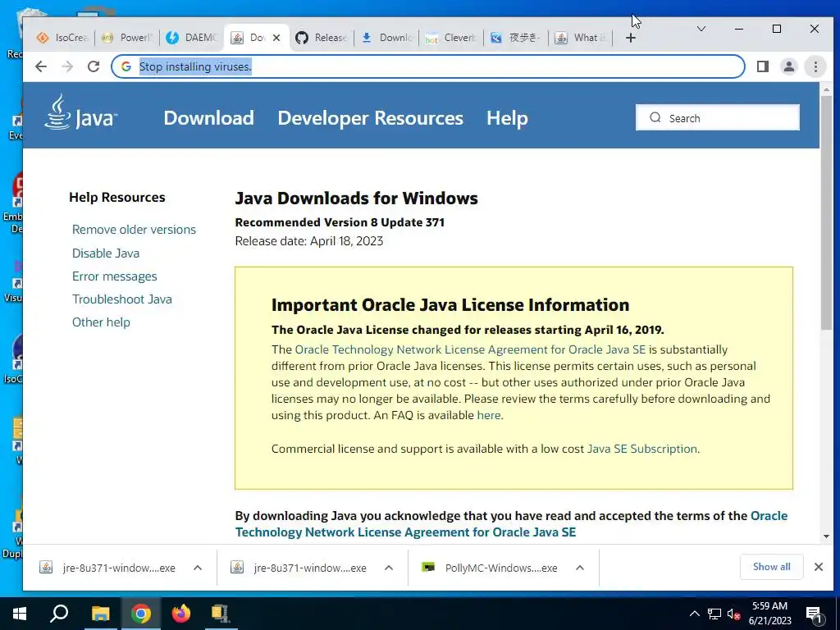Expand the tab search chevron
The height and width of the screenshot is (630, 840).
[x=701, y=29]
